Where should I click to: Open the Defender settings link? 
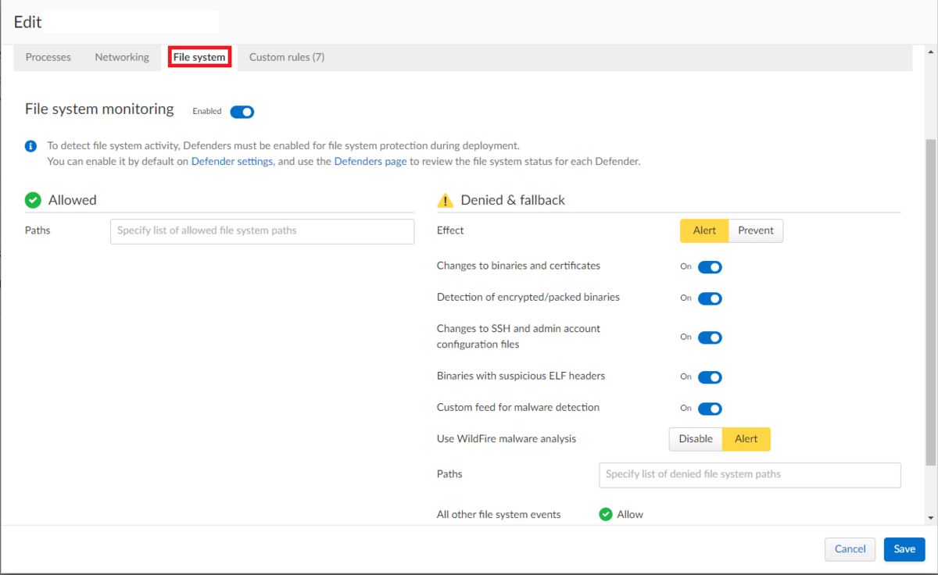click(x=231, y=161)
